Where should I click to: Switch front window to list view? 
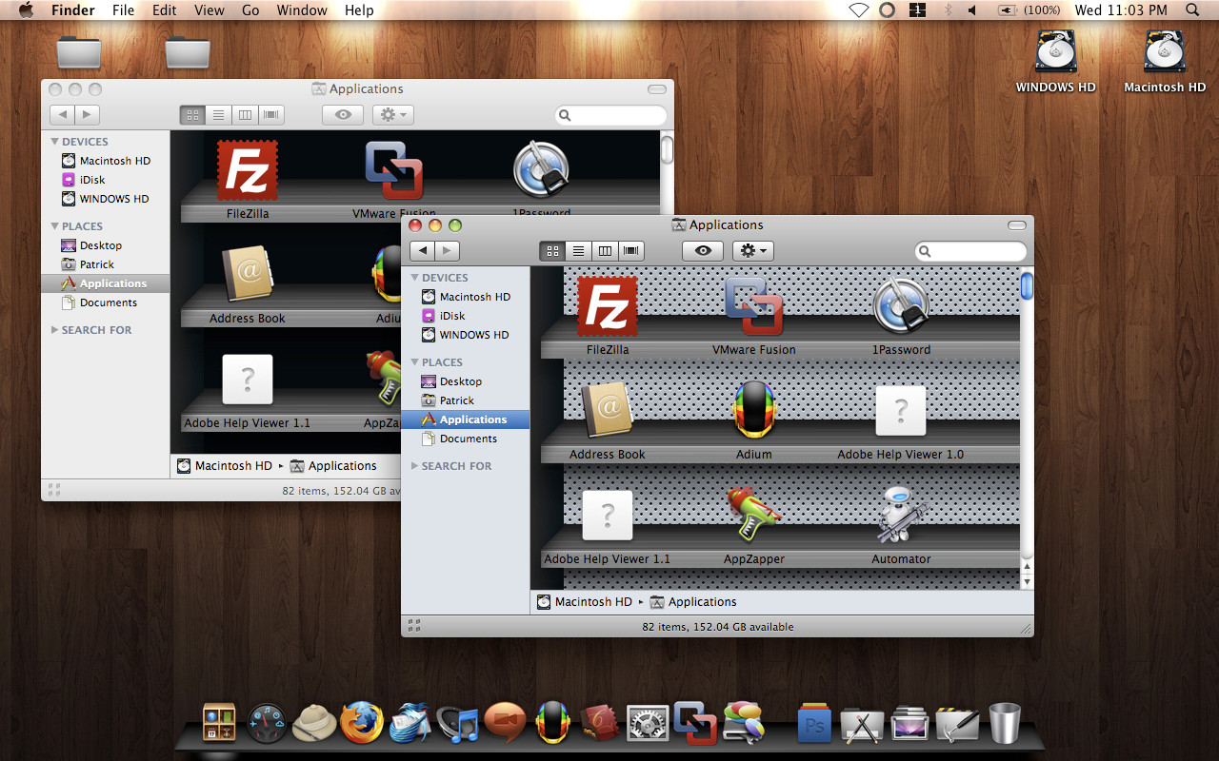pos(578,251)
